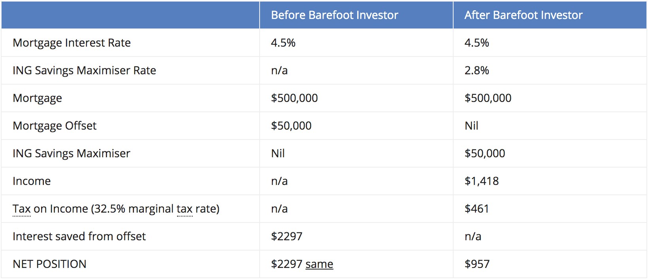Viewport: 648px width, 279px height.
Task: Click the 2.8% savings rate cell
Action: 477,70
